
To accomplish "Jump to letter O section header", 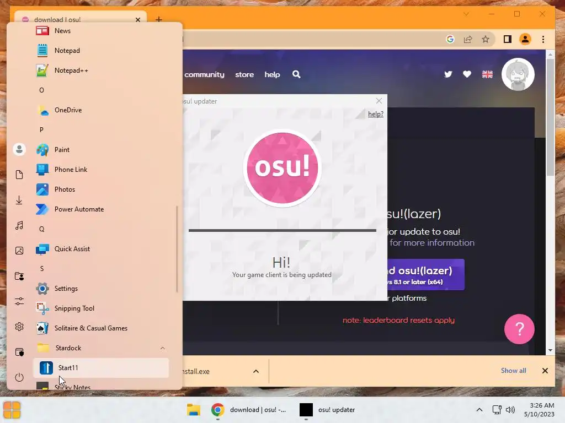I will (x=41, y=90).
